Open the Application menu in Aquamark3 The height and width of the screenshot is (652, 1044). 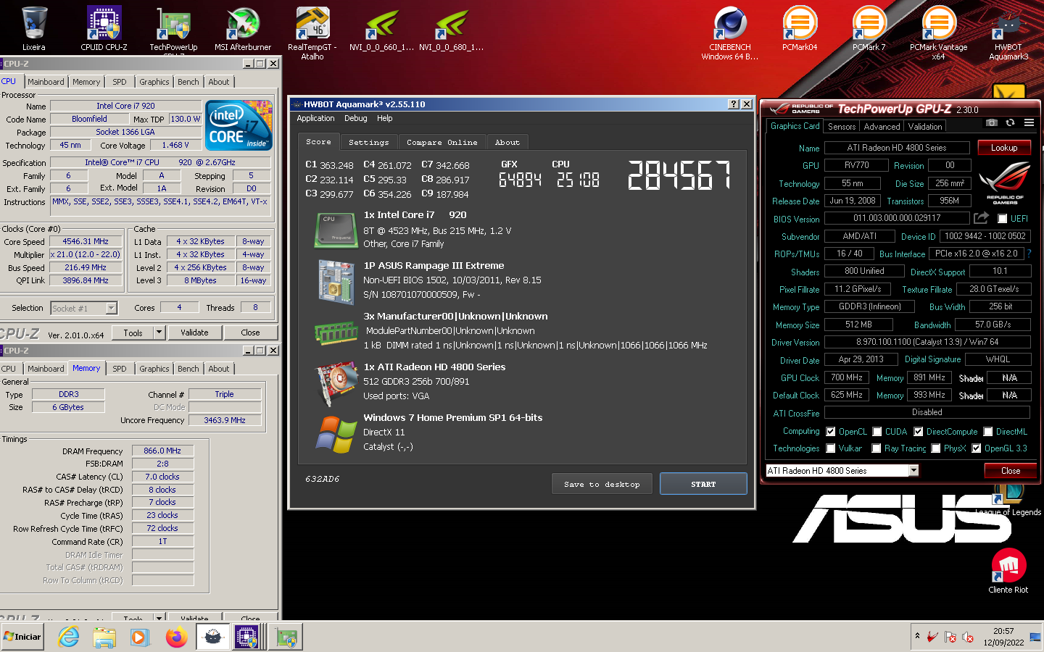click(315, 118)
